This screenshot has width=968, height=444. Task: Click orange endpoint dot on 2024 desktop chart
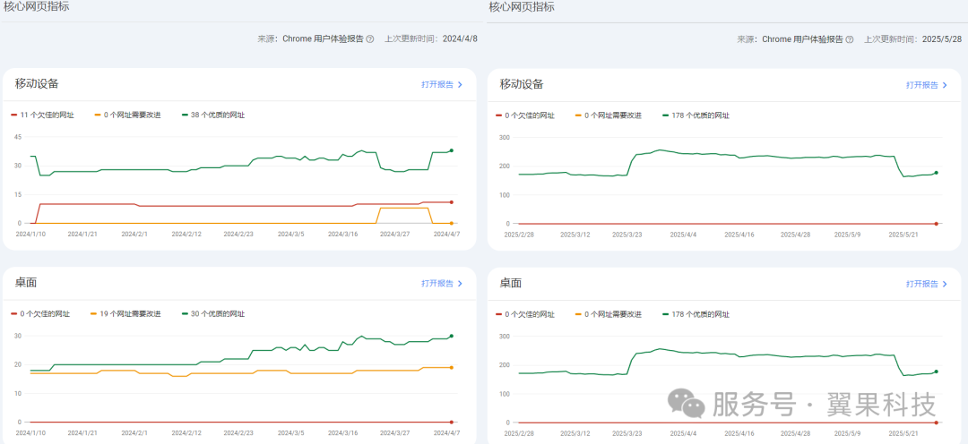click(x=451, y=367)
